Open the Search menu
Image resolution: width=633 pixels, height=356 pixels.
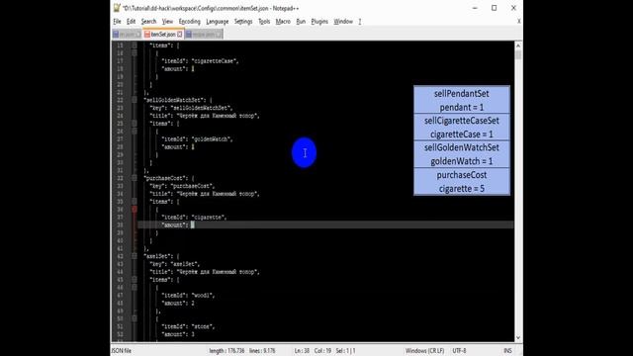point(148,22)
